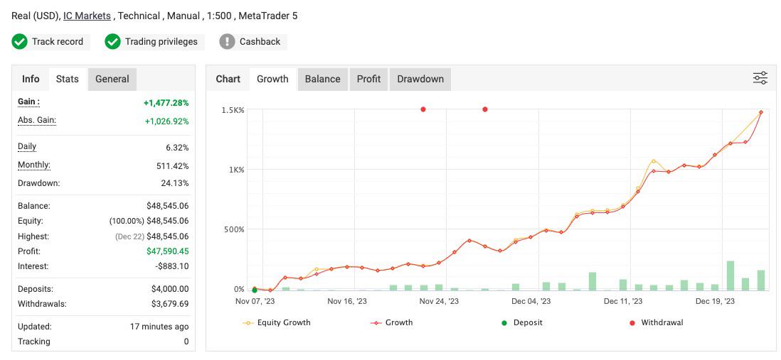This screenshot has width=781, height=360.
Task: Show the Profit chart tab
Action: coord(368,79)
